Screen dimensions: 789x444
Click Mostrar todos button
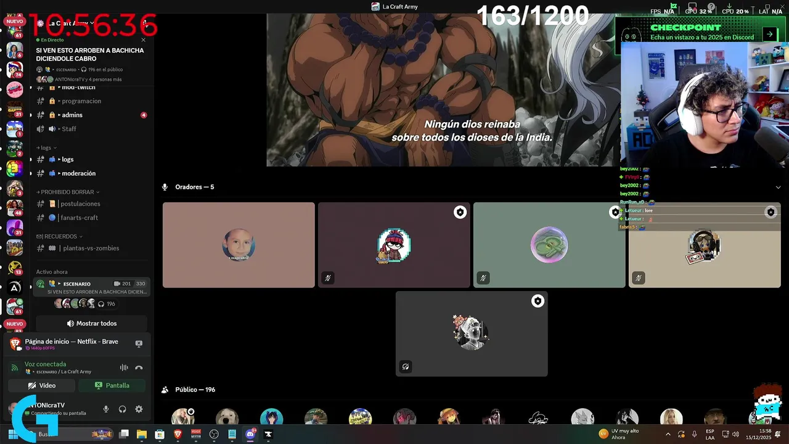point(91,323)
